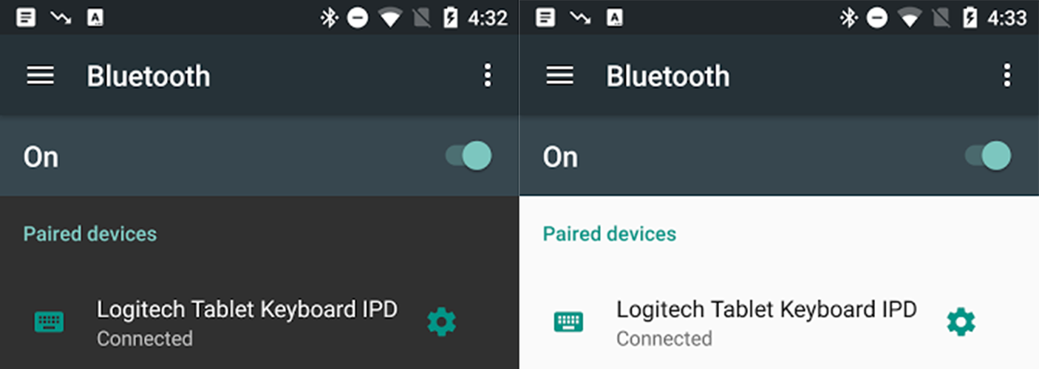The image size is (1039, 369).
Task: Open keyboard settings gear on dark screen
Action: pyautogui.click(x=441, y=323)
